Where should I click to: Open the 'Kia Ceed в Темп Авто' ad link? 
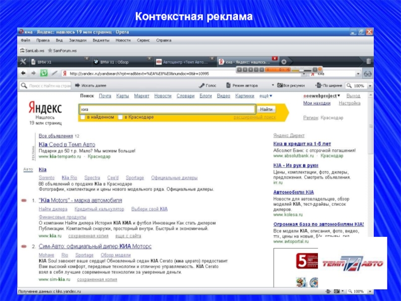coord(67,144)
